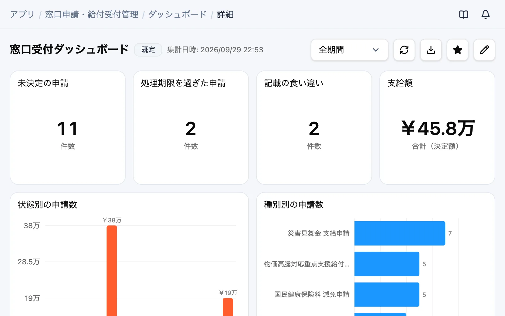505x316 pixels.
Task: Click the 種別別の申請数 chart title
Action: click(x=294, y=205)
